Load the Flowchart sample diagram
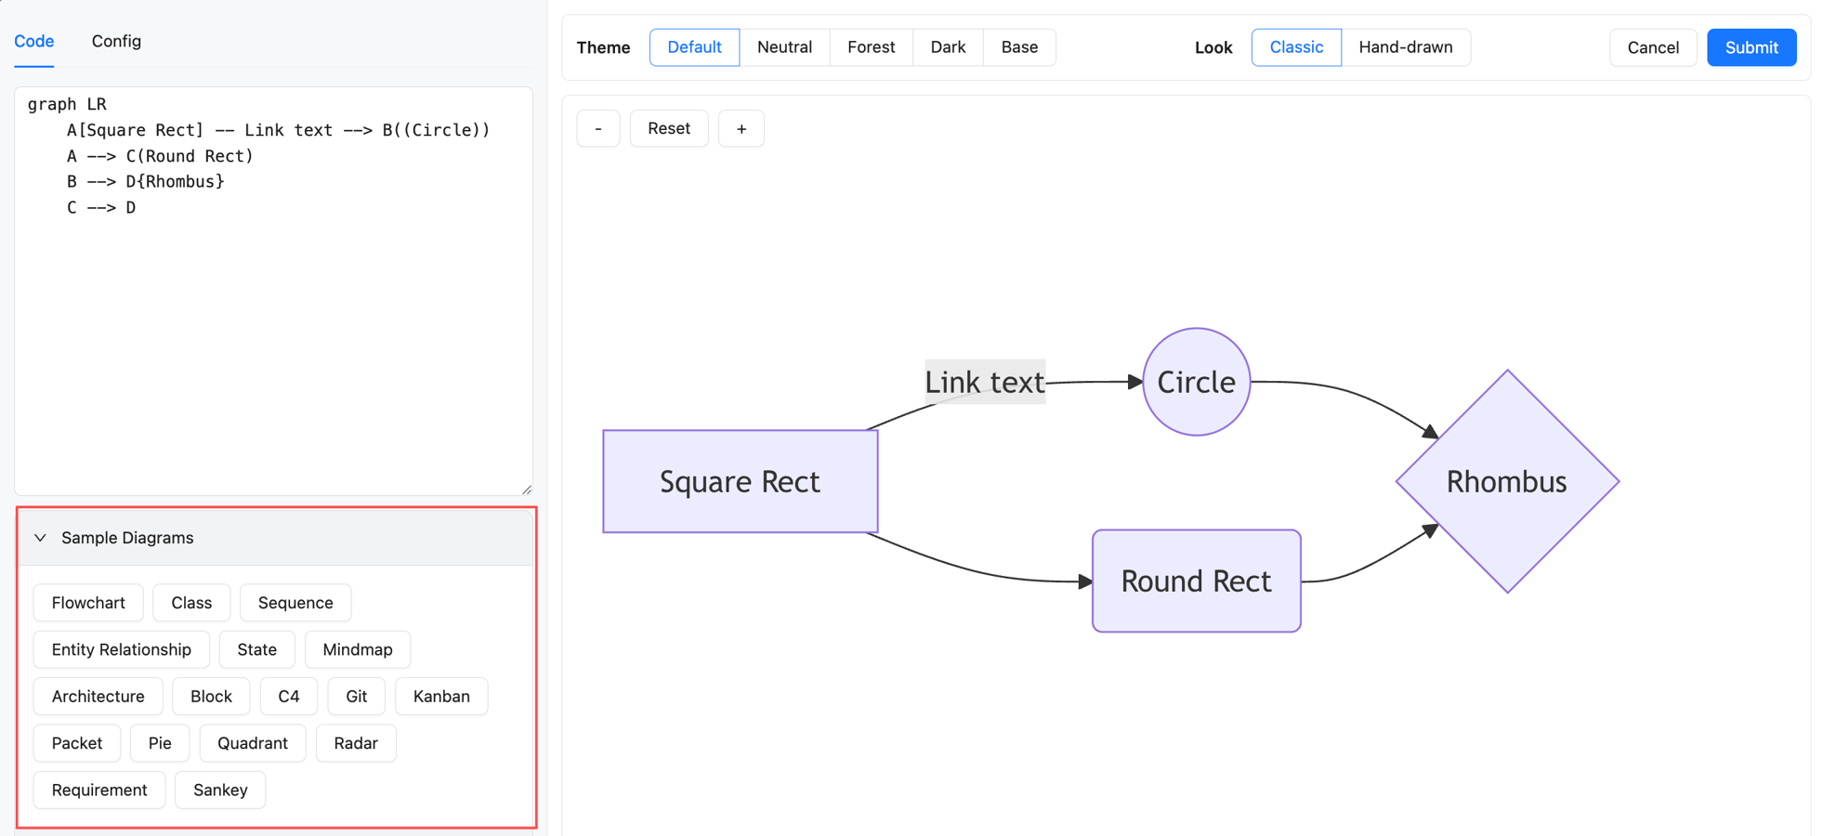 pyautogui.click(x=88, y=602)
